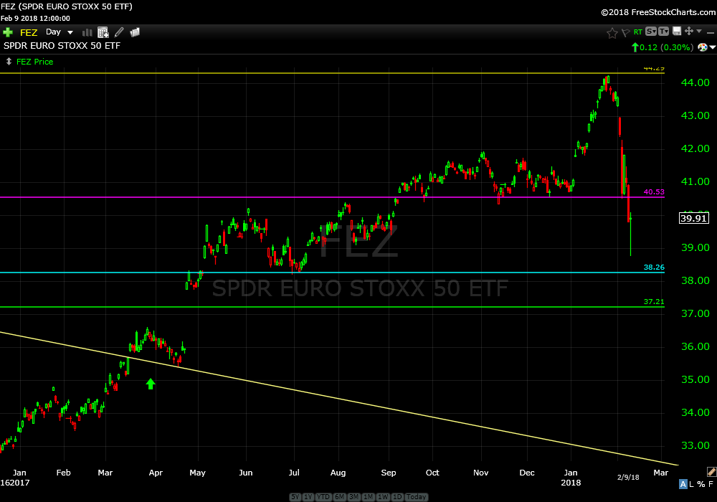
Task: Open the T dropdown menu
Action: click(x=663, y=32)
